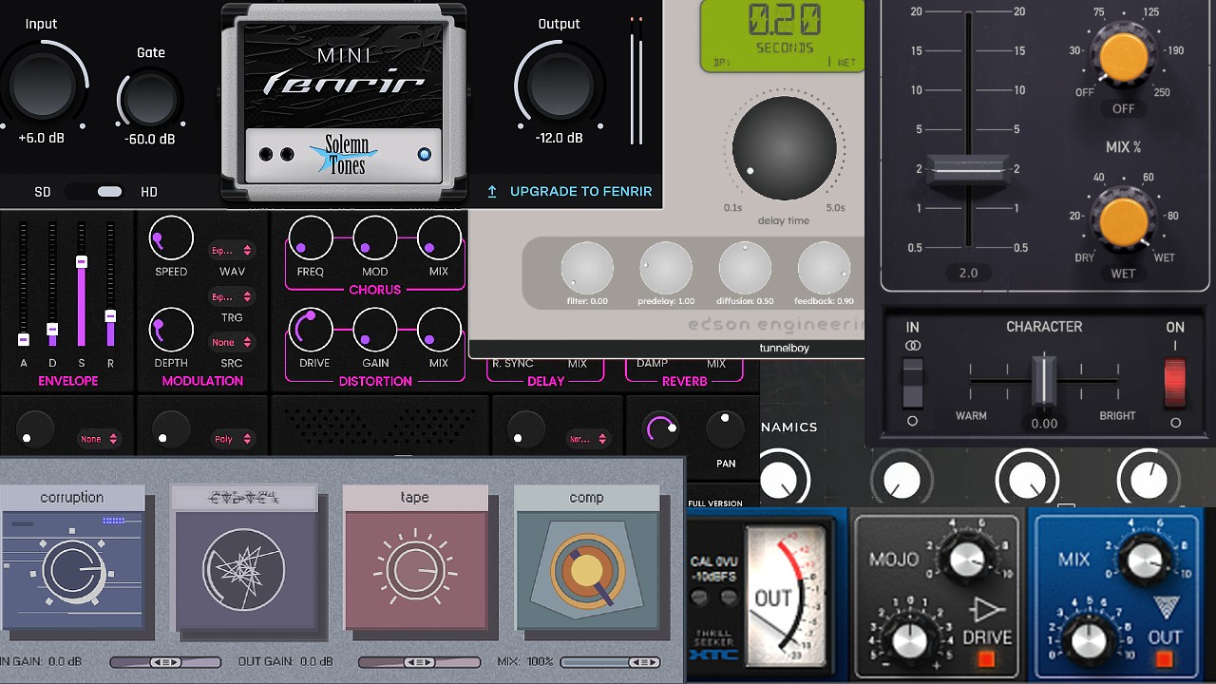1216x684 pixels.
Task: Open the None dropdown below ENVELOPE
Action: click(x=99, y=439)
